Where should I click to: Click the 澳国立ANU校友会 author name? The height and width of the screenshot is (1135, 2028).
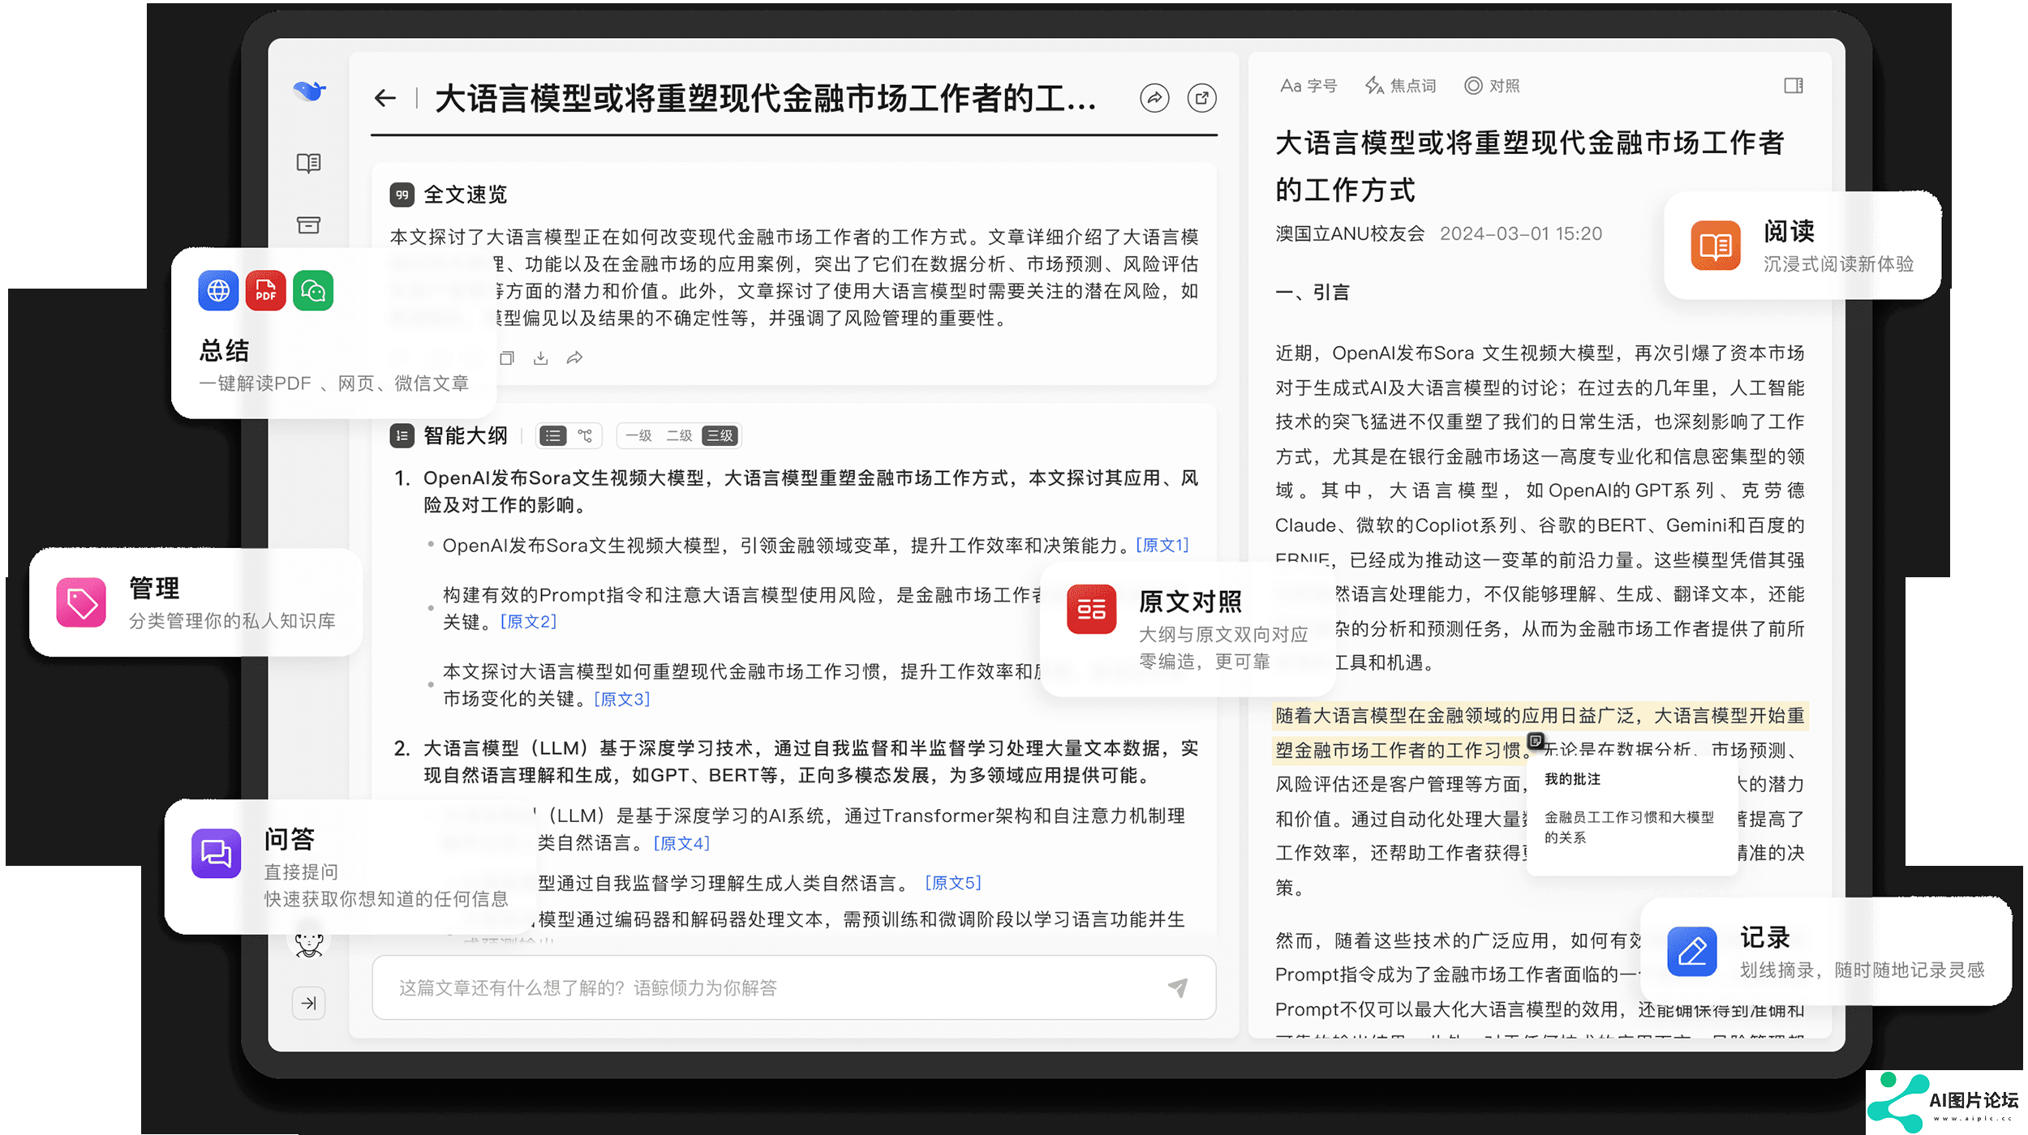(x=1350, y=233)
